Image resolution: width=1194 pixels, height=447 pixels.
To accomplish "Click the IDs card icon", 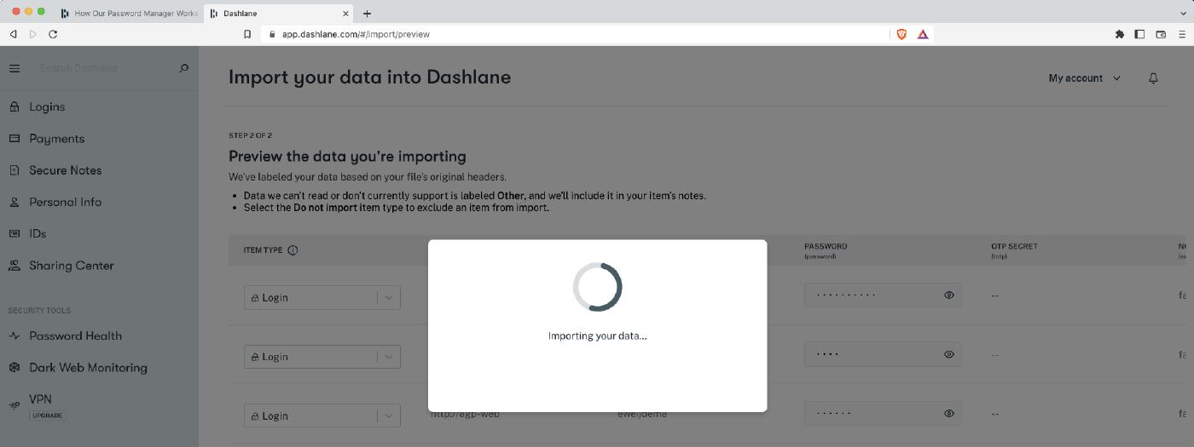I will [14, 233].
